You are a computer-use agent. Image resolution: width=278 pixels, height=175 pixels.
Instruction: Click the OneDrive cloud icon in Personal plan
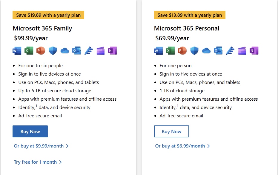click(206, 51)
